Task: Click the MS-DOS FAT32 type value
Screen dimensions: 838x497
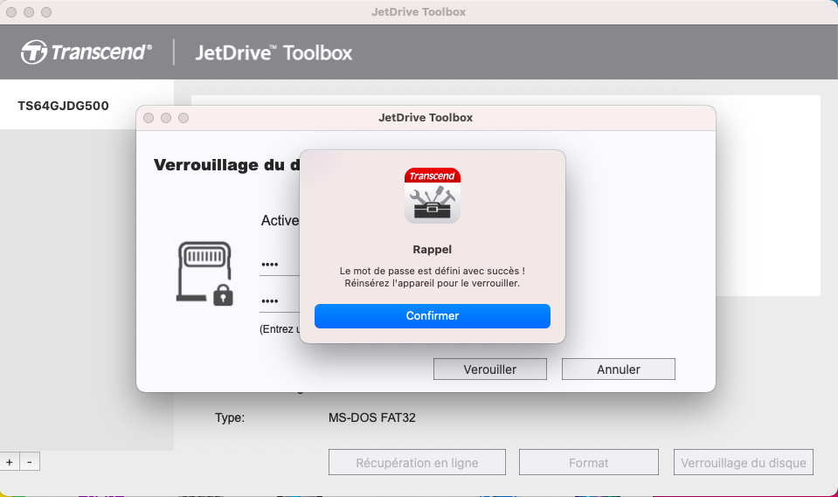Action: click(x=372, y=418)
